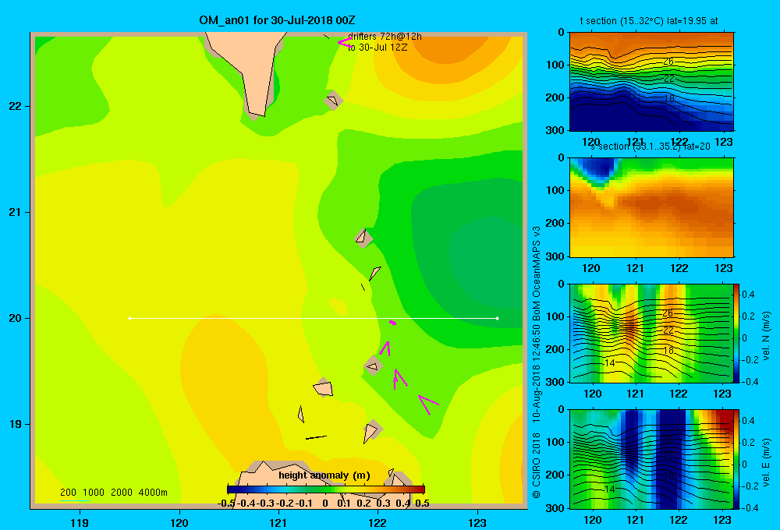
Task: Click longitude label 123 below main map
Action: tap(477, 522)
